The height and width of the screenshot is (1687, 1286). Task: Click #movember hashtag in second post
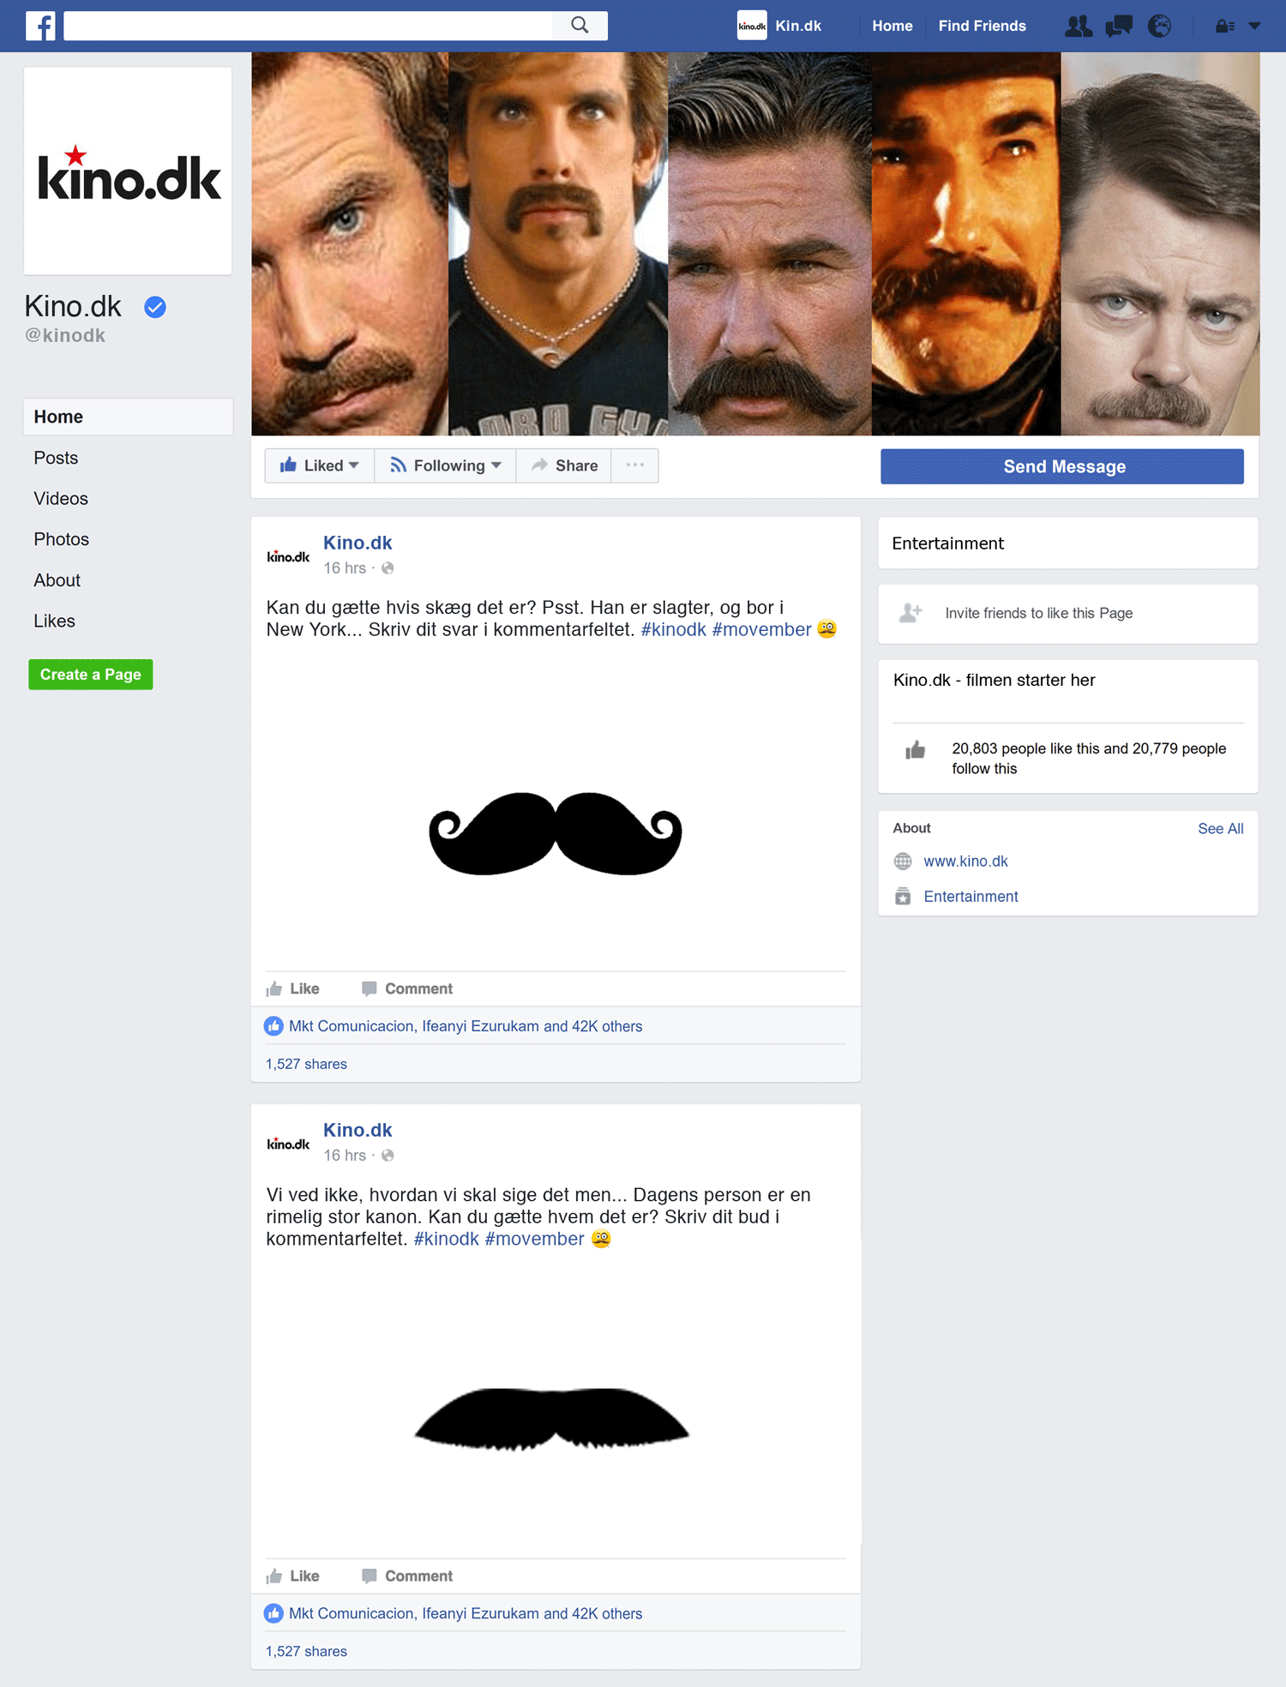[x=534, y=1239]
